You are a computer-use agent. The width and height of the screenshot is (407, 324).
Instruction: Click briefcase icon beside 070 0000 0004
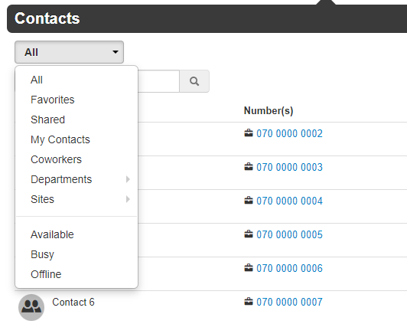249,201
